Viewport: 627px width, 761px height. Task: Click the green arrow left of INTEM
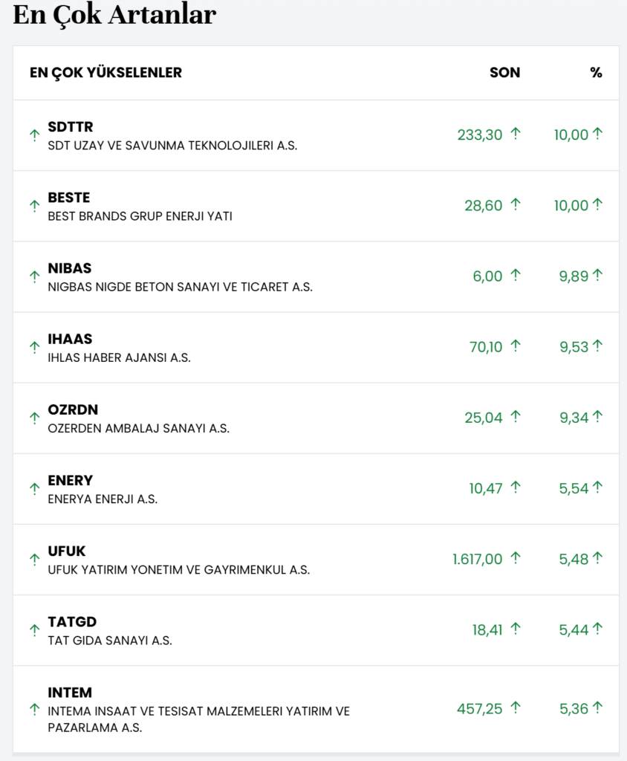(x=34, y=710)
